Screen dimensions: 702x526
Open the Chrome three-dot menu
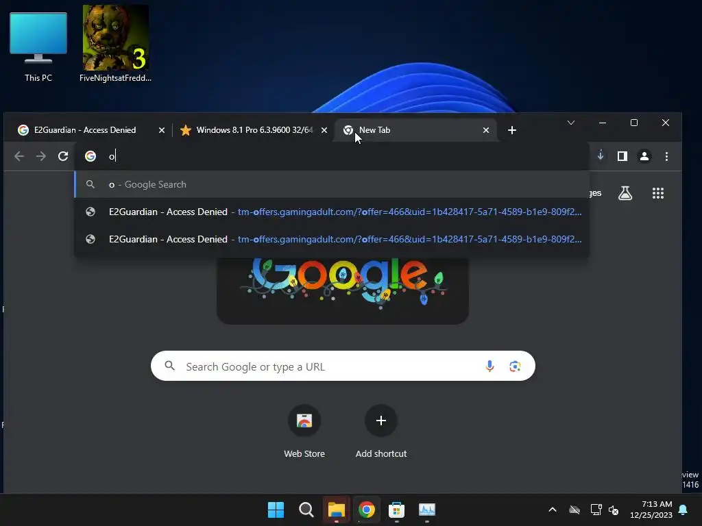pos(666,156)
